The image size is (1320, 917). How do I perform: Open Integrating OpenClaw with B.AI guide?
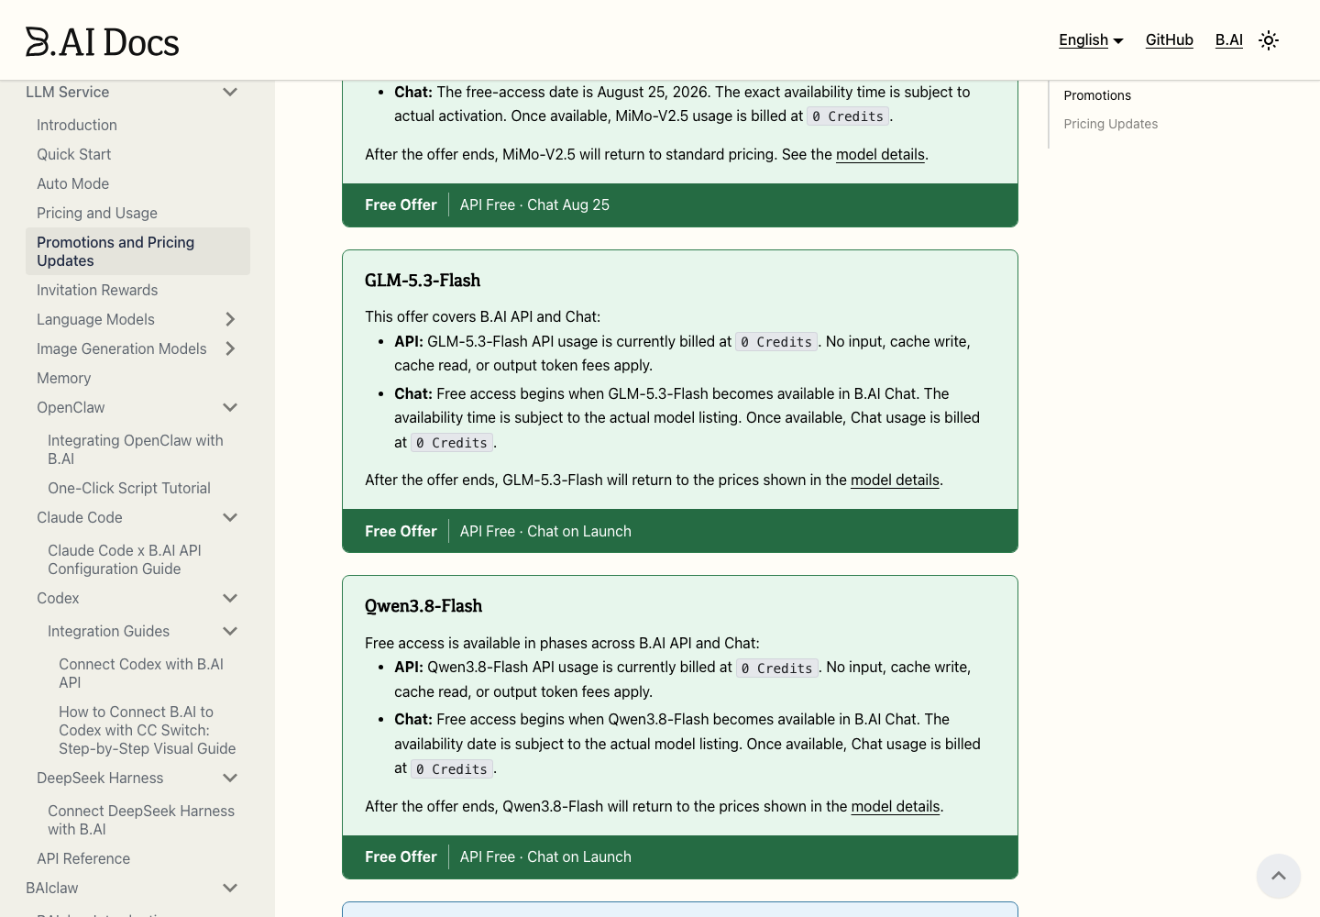136,449
